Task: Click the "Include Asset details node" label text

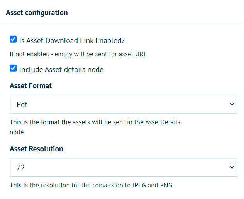Action: pos(61,70)
